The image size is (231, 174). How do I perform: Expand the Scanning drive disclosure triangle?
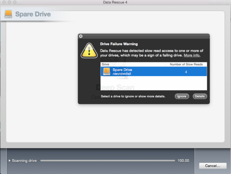point(10,160)
